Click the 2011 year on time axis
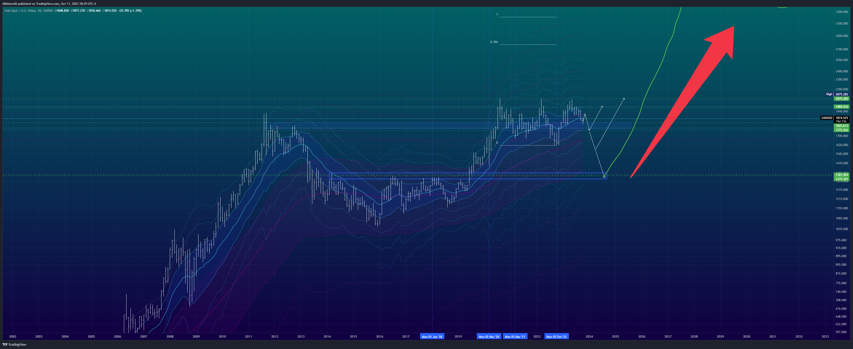The image size is (853, 349). (248, 336)
